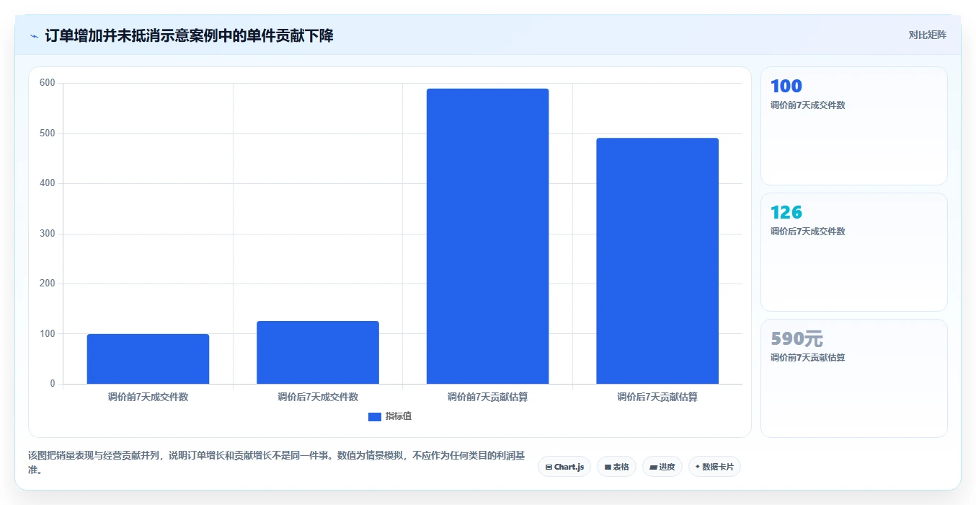This screenshot has height=505, width=976.
Task: Click y-axis tick label 300
Action: 48,234
